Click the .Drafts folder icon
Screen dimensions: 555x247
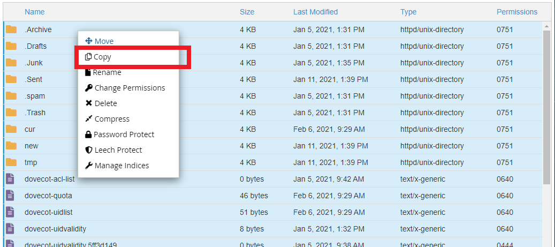coord(11,46)
